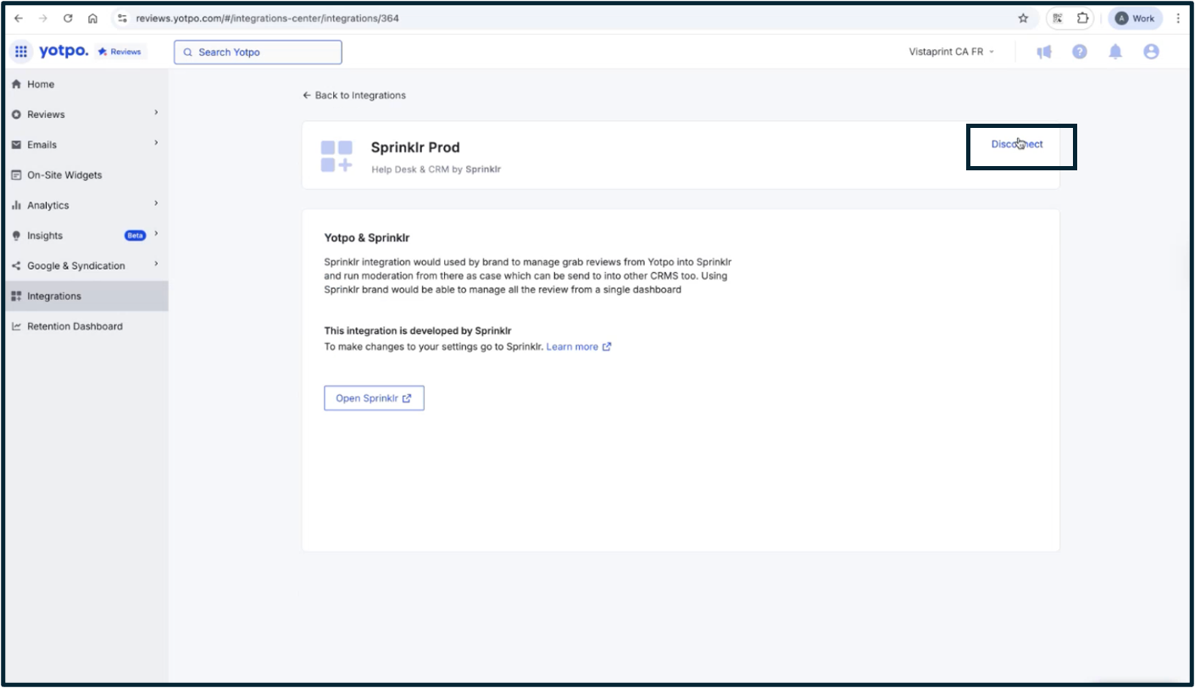Click the Retention Dashboard chart icon
Viewport: 1195px width, 688px height.
pos(16,326)
